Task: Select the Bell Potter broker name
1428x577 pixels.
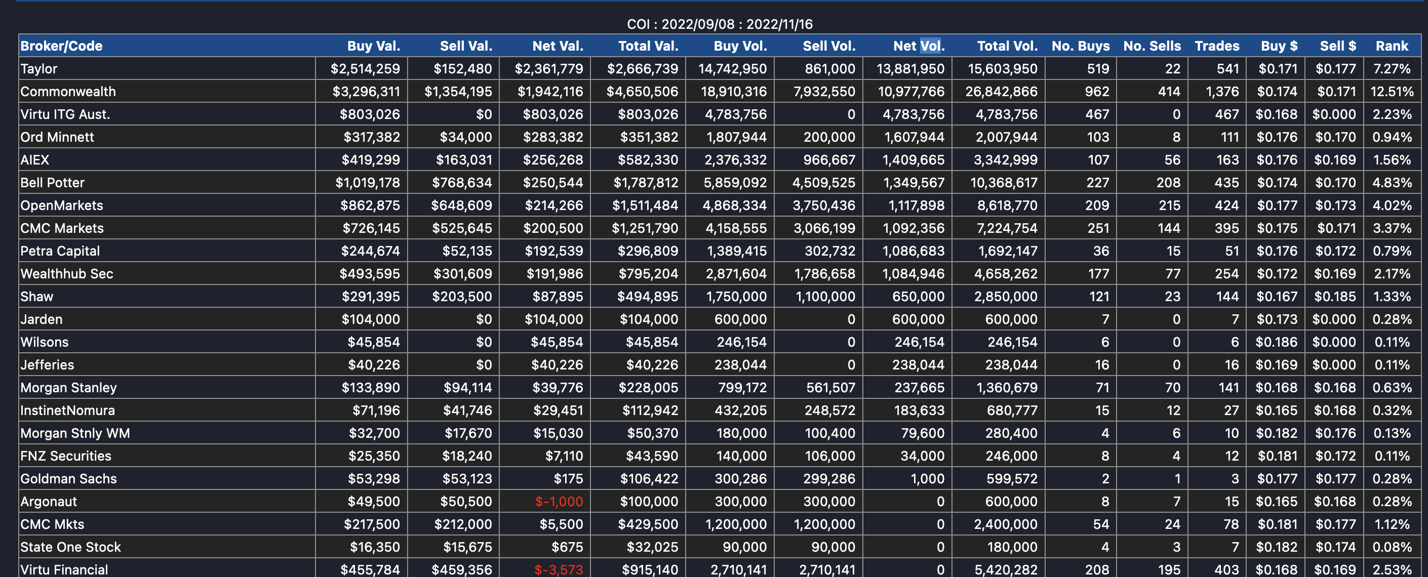Action: 53,182
